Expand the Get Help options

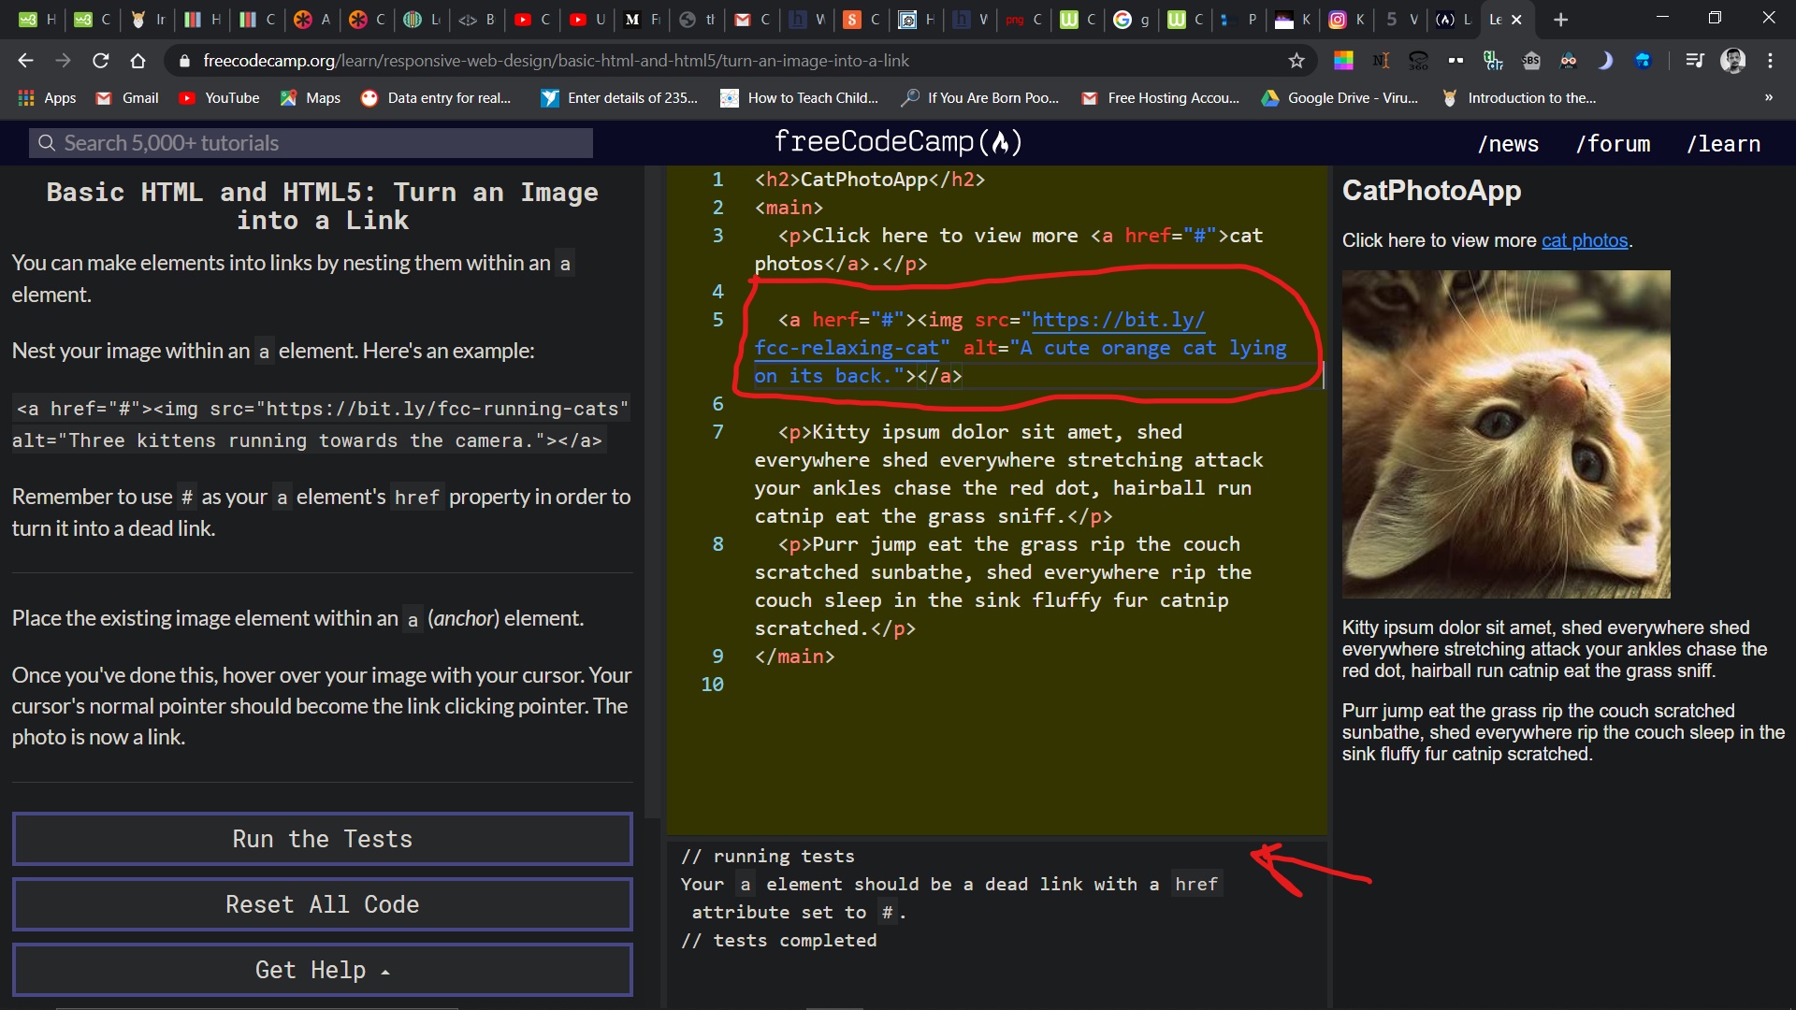tap(322, 970)
